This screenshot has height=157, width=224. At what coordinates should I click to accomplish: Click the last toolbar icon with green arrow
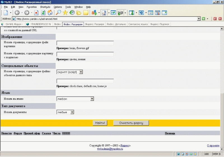coord(164,13)
